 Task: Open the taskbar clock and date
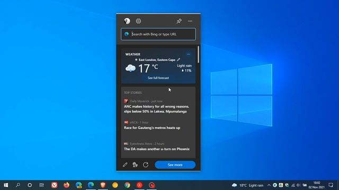pyautogui.click(x=317, y=185)
